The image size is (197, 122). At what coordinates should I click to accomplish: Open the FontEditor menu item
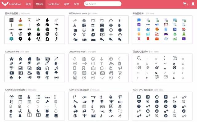tap(54, 4)
